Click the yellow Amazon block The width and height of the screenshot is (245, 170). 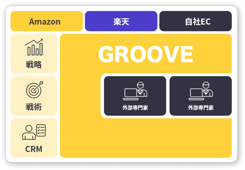tap(46, 21)
